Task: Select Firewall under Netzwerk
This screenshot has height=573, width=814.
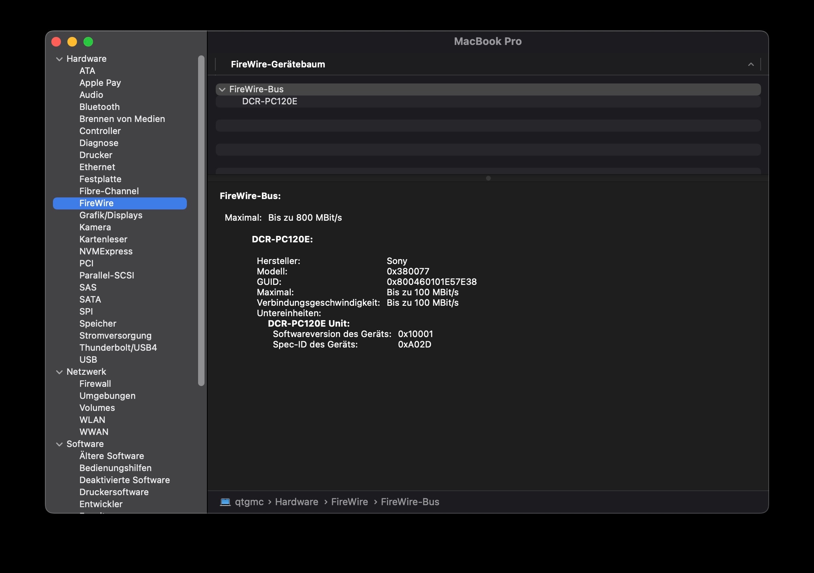Action: 95,384
